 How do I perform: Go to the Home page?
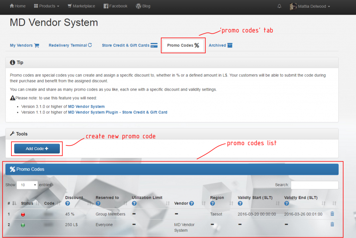18,6
